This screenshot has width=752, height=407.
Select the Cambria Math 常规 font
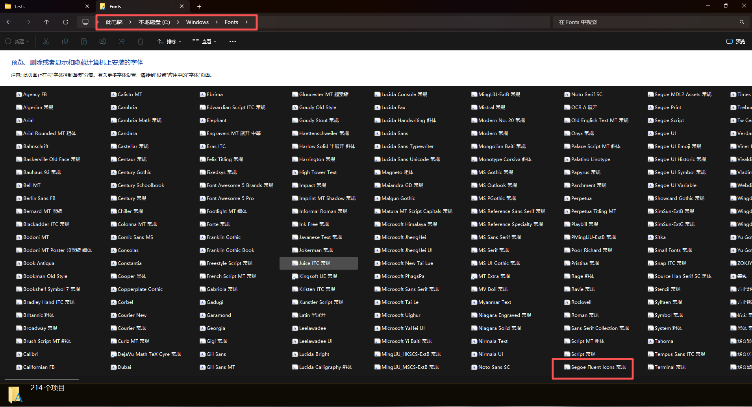pos(136,120)
